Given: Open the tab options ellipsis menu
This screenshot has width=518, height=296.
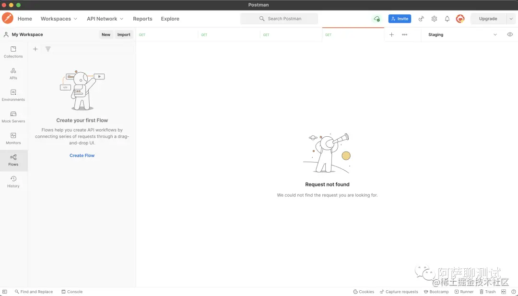Looking at the screenshot, I should coord(405,34).
